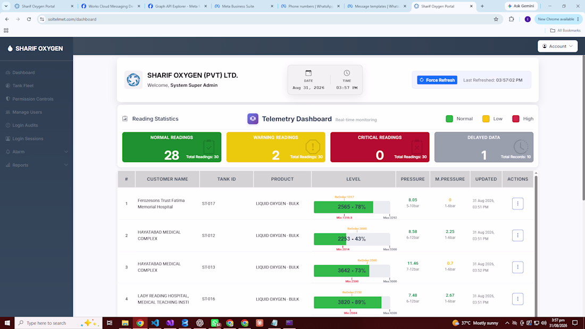Screen dimensions: 585x329
Task: Open the Windows Start menu
Action: coord(7,323)
